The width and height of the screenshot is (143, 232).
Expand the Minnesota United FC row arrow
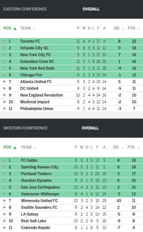click(x=5, y=201)
